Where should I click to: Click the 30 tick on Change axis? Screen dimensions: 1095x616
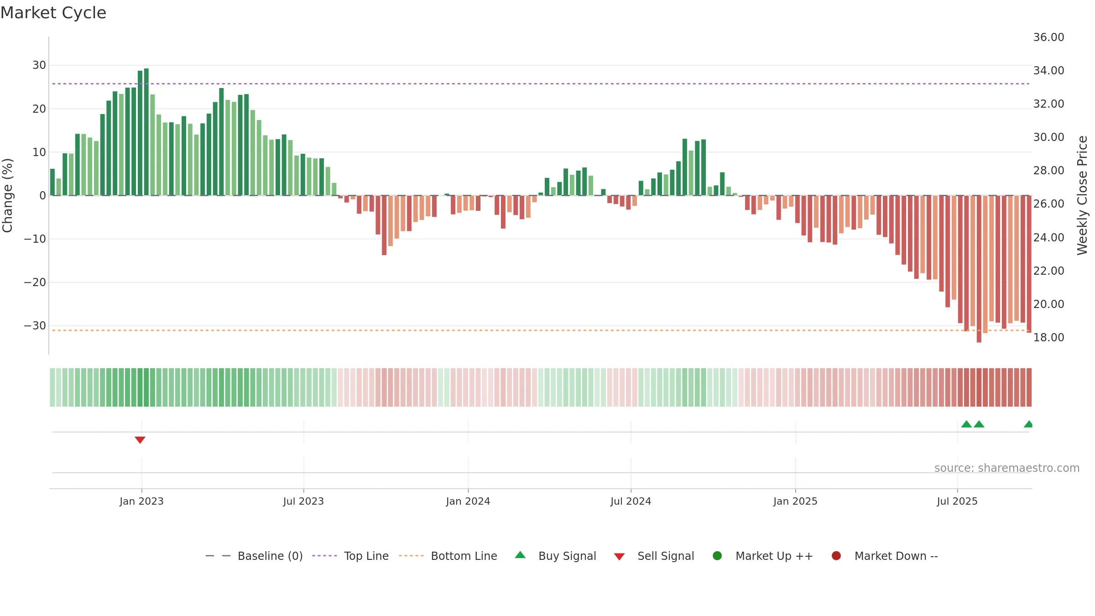[x=39, y=65]
